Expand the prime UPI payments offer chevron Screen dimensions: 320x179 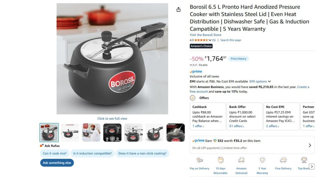(x=310, y=145)
